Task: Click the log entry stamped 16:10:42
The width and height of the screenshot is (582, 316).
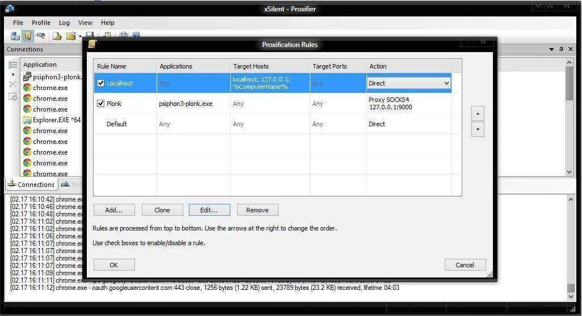Action: tap(47, 199)
